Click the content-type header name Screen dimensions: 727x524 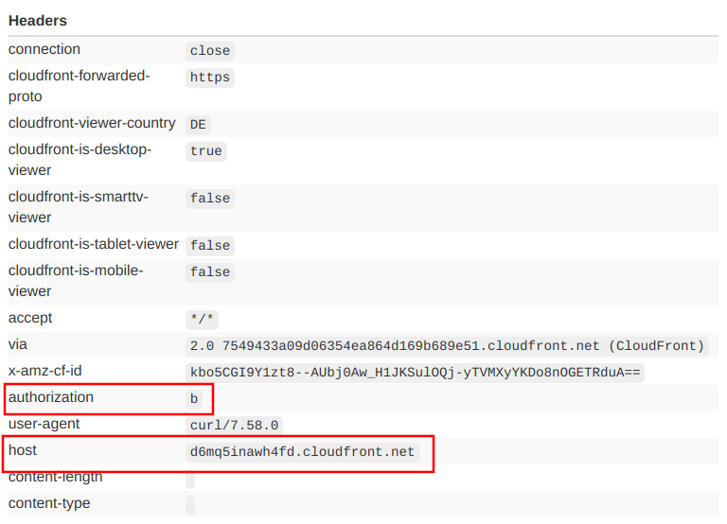click(49, 503)
